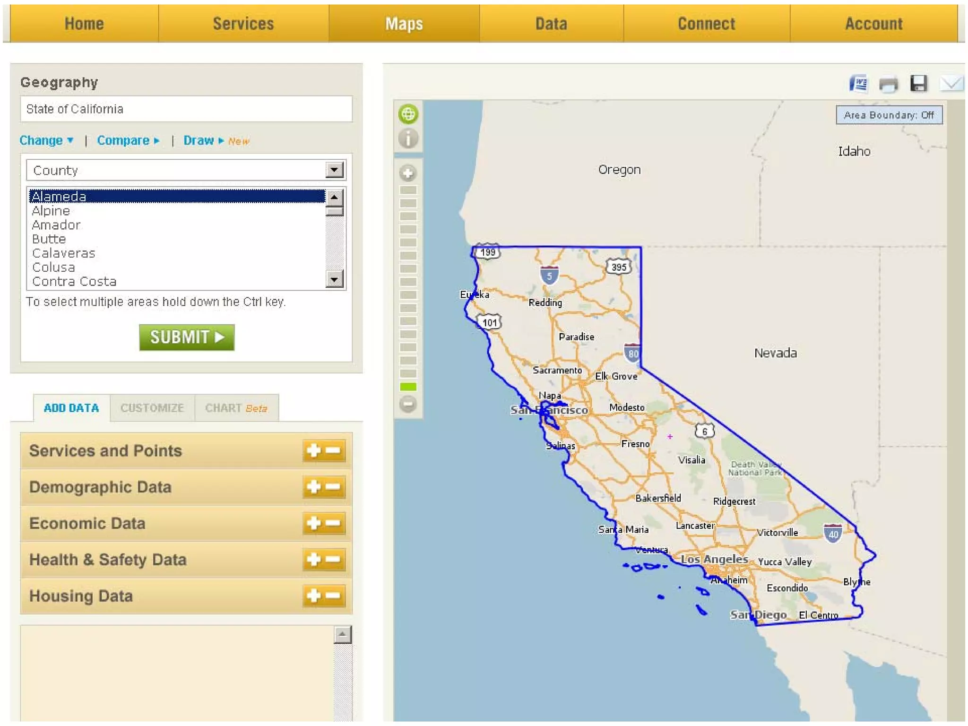Click the print map icon
The height and width of the screenshot is (726, 968).
[888, 84]
